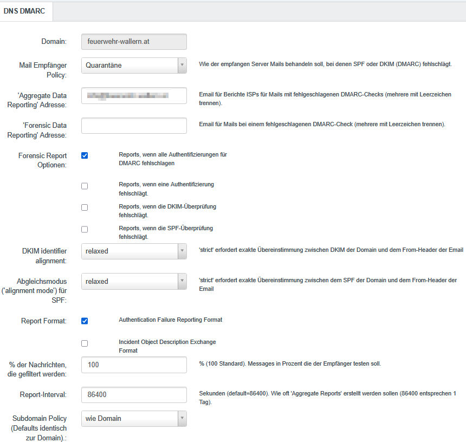
Task: Click the disabled Domain field feuerwehr-wallern.at
Action: pyautogui.click(x=134, y=42)
